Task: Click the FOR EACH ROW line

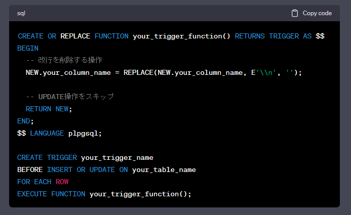Action: [43, 182]
